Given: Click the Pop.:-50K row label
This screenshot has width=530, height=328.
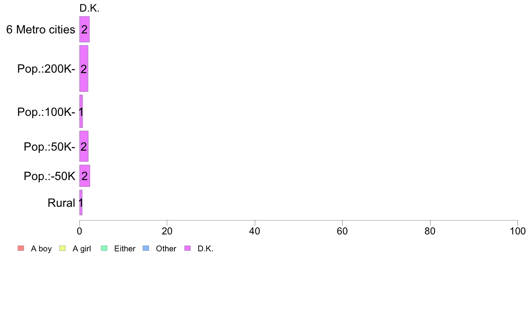Looking at the screenshot, I should 50,176.
